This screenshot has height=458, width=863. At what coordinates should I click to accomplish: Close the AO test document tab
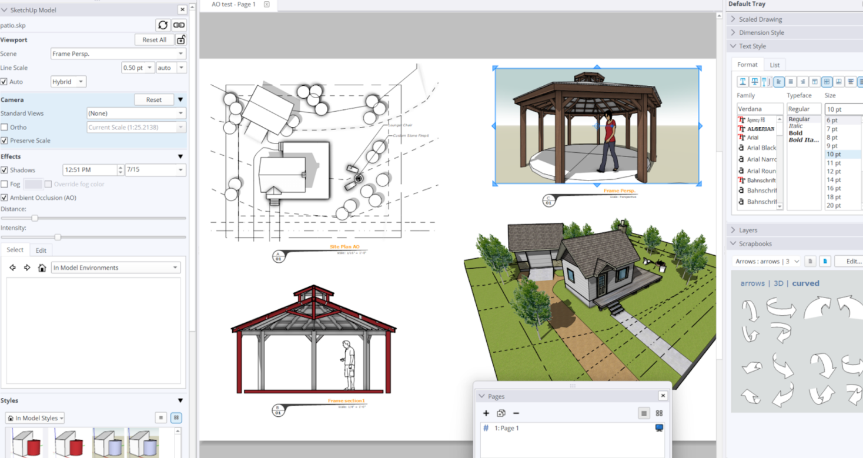(x=266, y=4)
